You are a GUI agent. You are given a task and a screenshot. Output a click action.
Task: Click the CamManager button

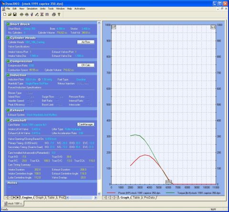[86, 124]
